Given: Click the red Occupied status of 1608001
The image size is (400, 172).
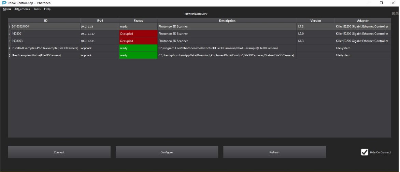Looking at the screenshot, I should point(138,34).
